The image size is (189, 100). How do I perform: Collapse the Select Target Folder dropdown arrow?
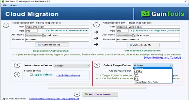pos(171,65)
